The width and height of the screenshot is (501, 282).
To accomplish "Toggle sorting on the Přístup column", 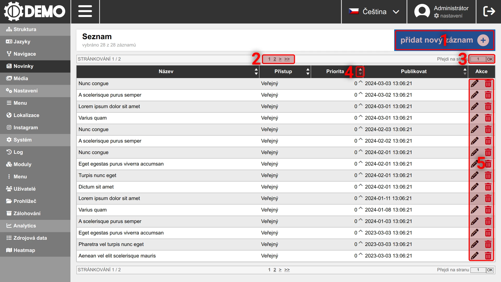I will (x=308, y=71).
